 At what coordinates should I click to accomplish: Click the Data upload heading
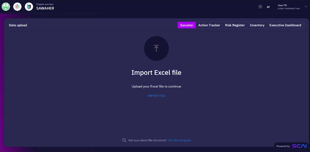[18, 25]
